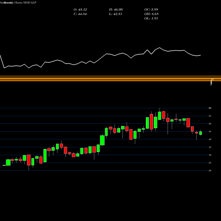This screenshot has width=221, height=221.
Task: Click the 25 price axis label
Action: (x=210, y=163)
